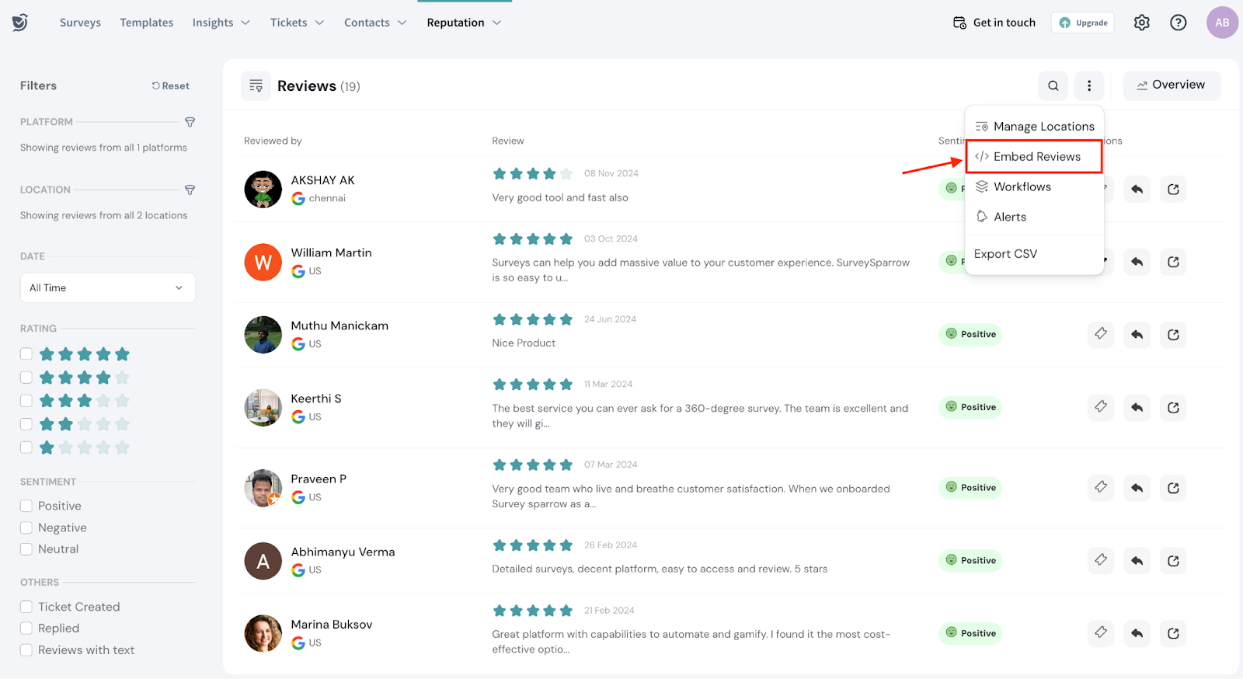Expand the All Time date dropdown
Image resolution: width=1243 pixels, height=679 pixels.
point(107,288)
